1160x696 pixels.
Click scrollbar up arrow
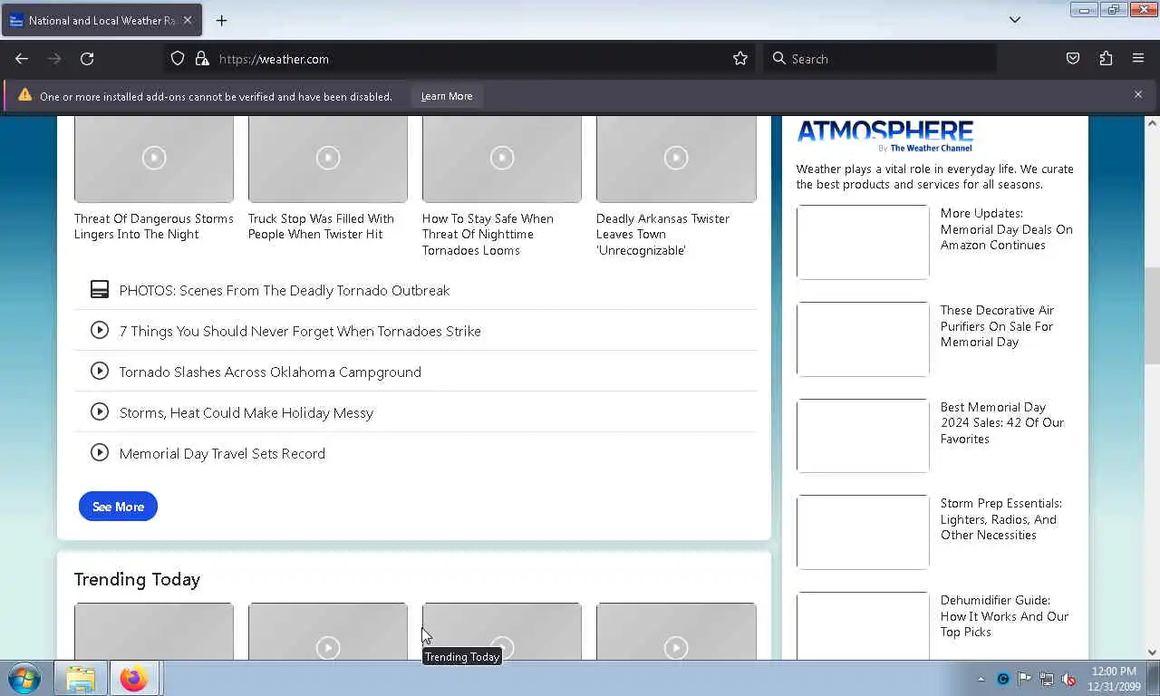coord(1152,123)
